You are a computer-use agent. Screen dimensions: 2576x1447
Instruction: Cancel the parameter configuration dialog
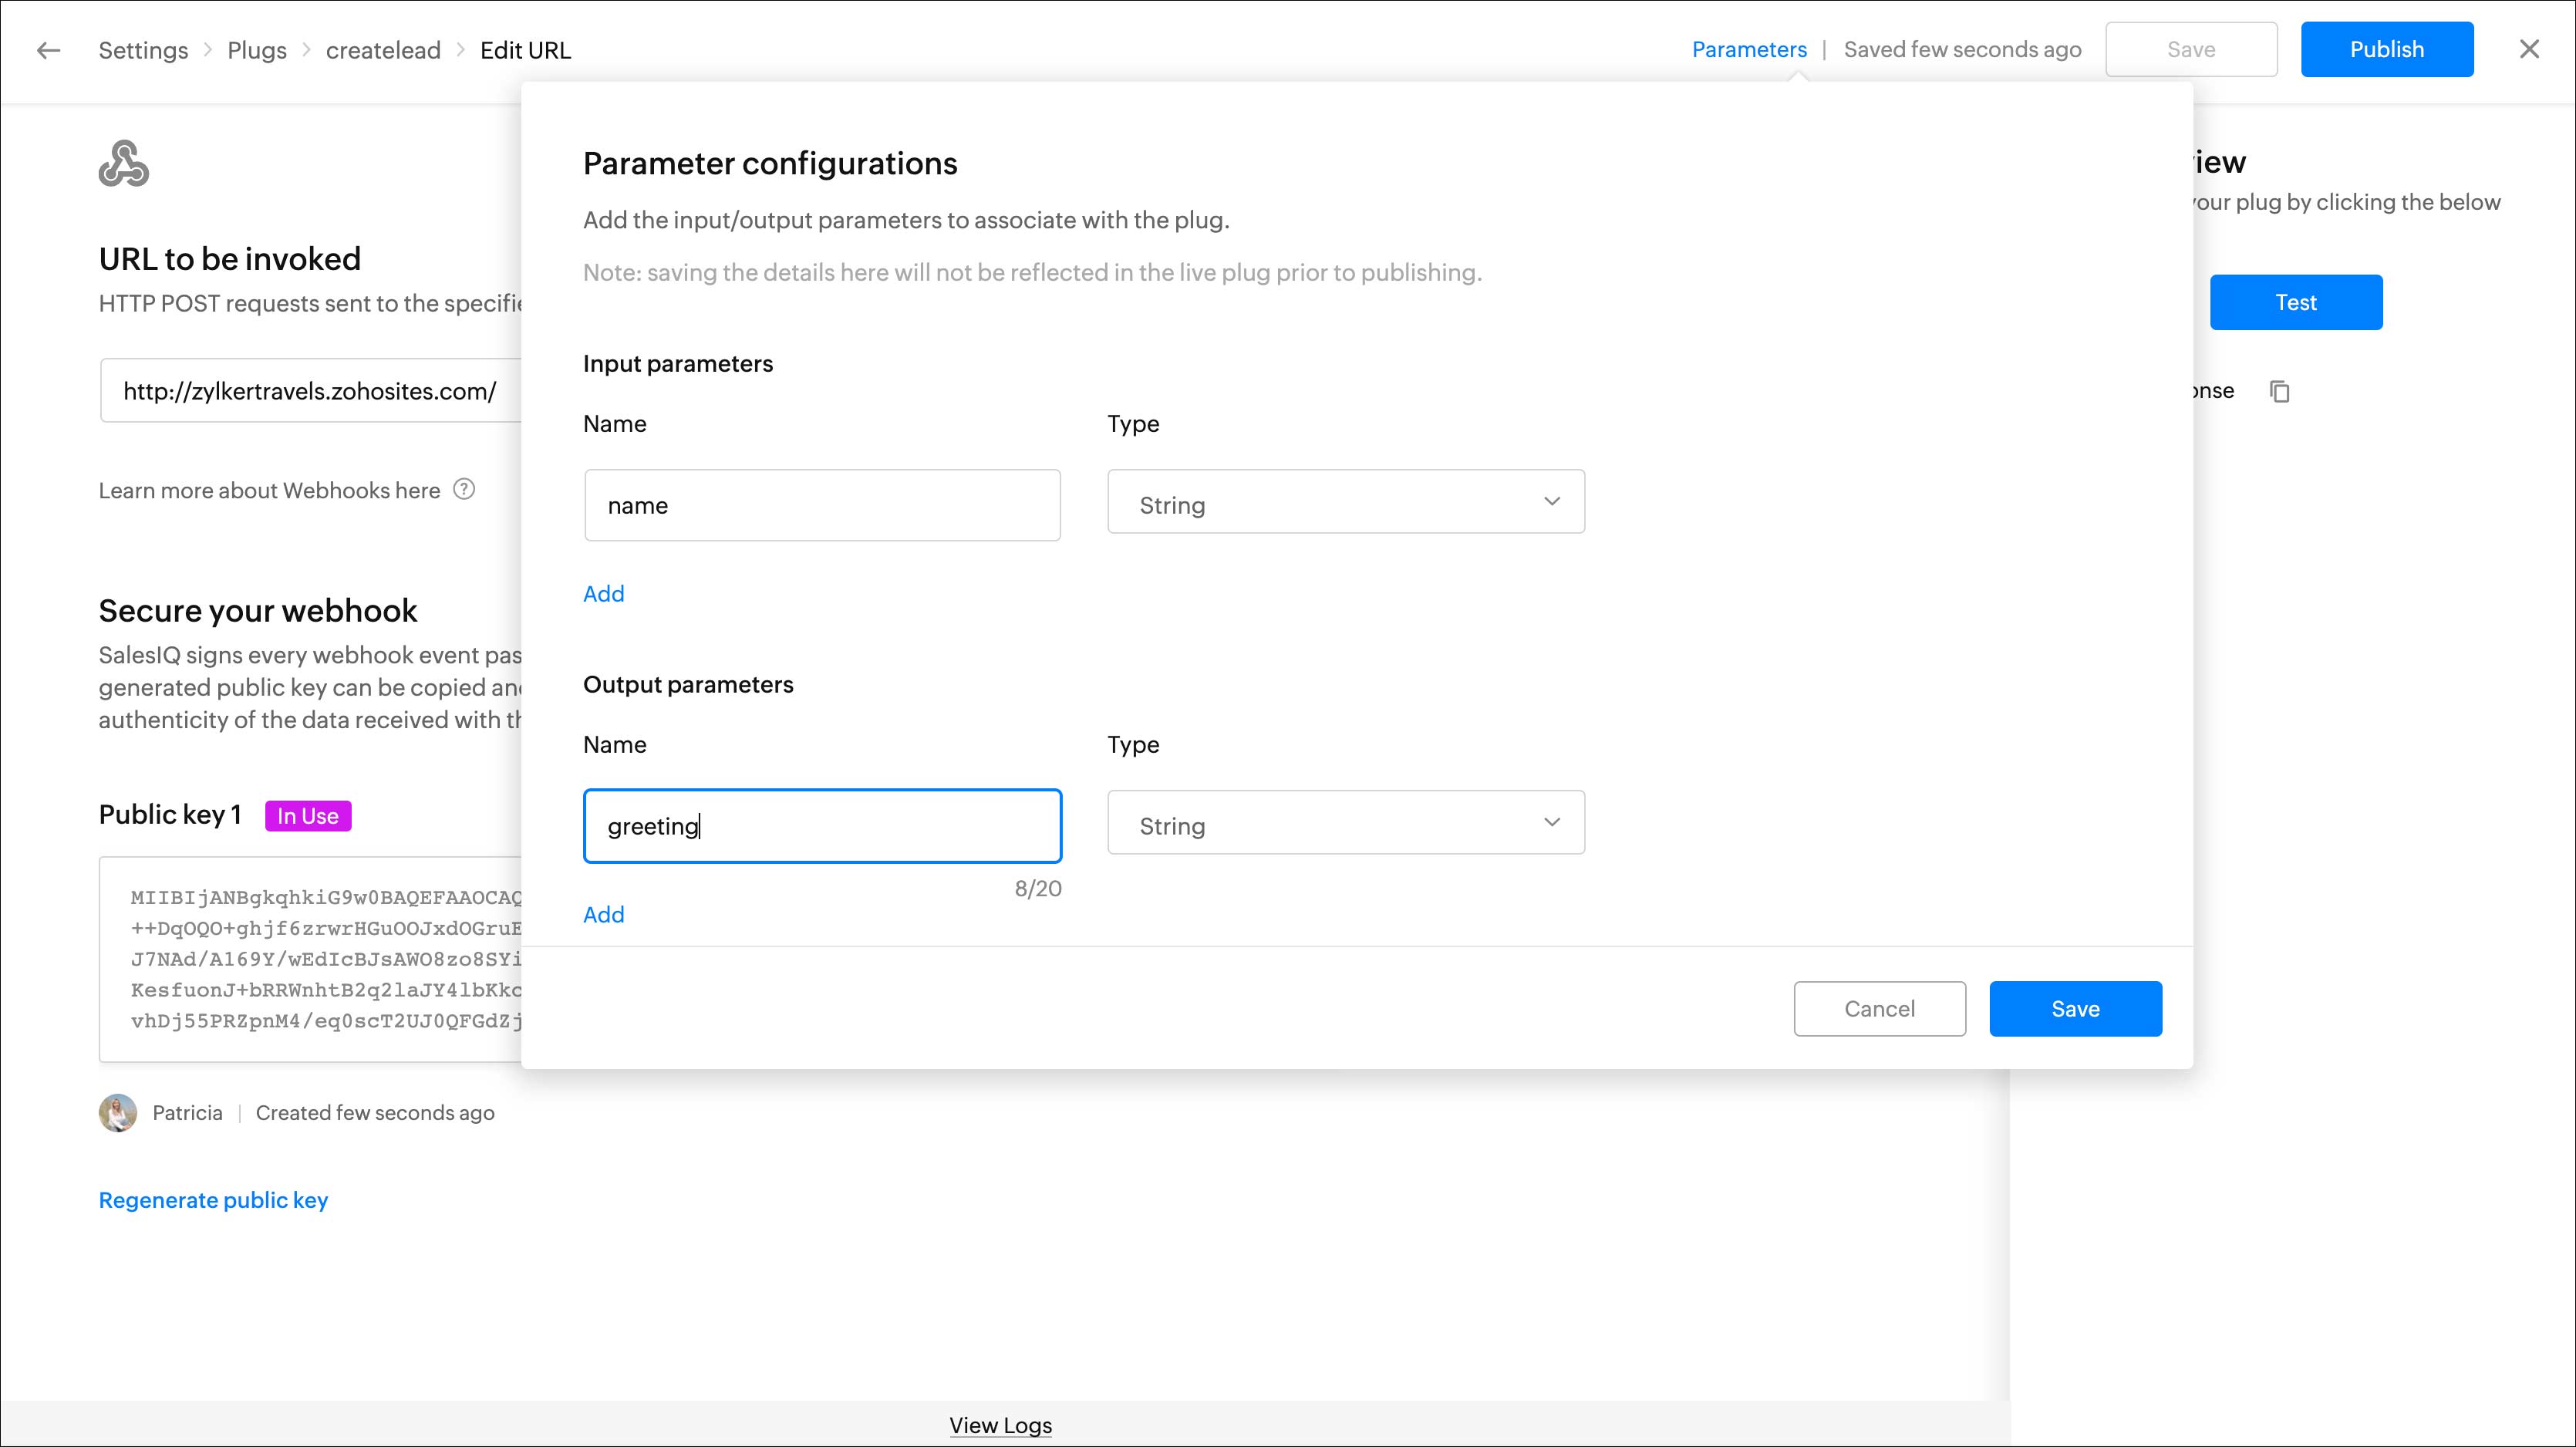[x=1879, y=1008]
